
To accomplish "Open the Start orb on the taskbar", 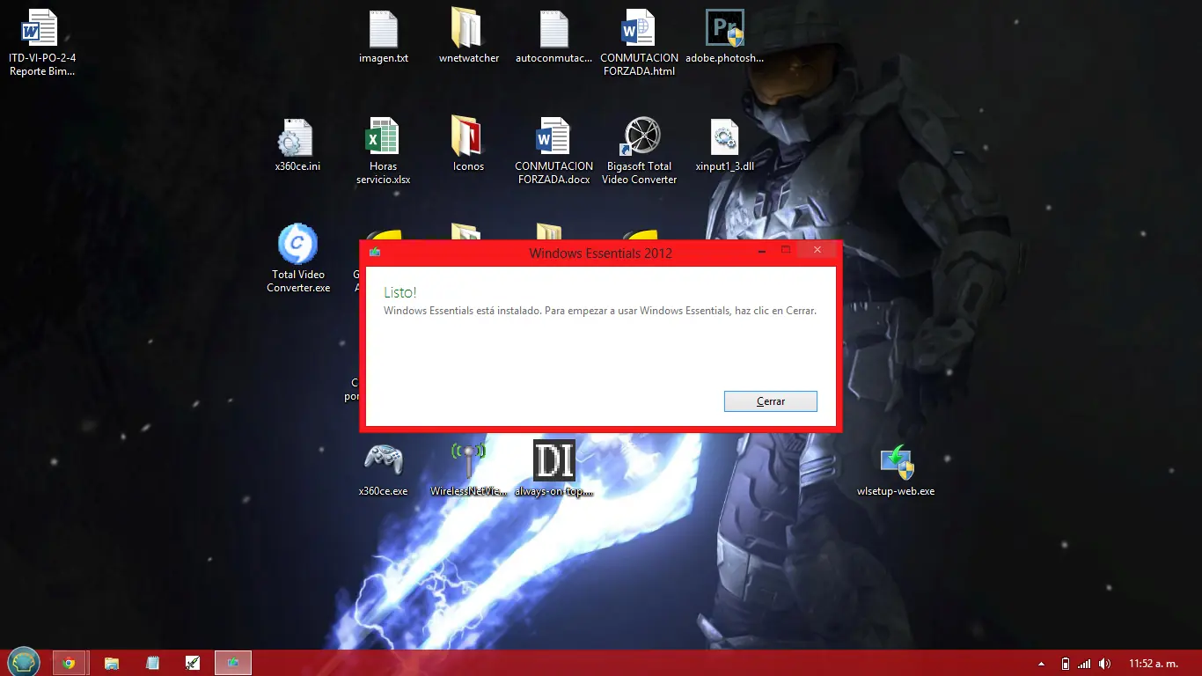I will tap(24, 662).
